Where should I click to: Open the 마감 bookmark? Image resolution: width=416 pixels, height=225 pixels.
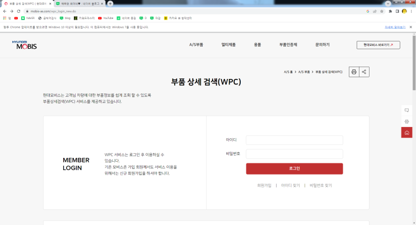155,18
